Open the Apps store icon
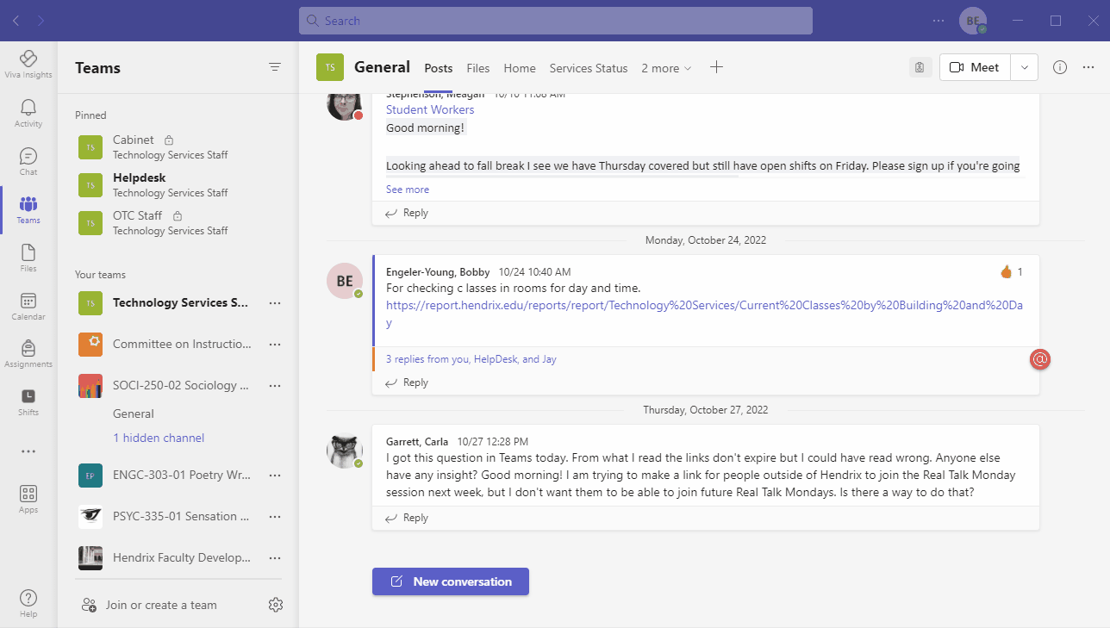Viewport: 1110px width, 628px height. click(x=28, y=499)
